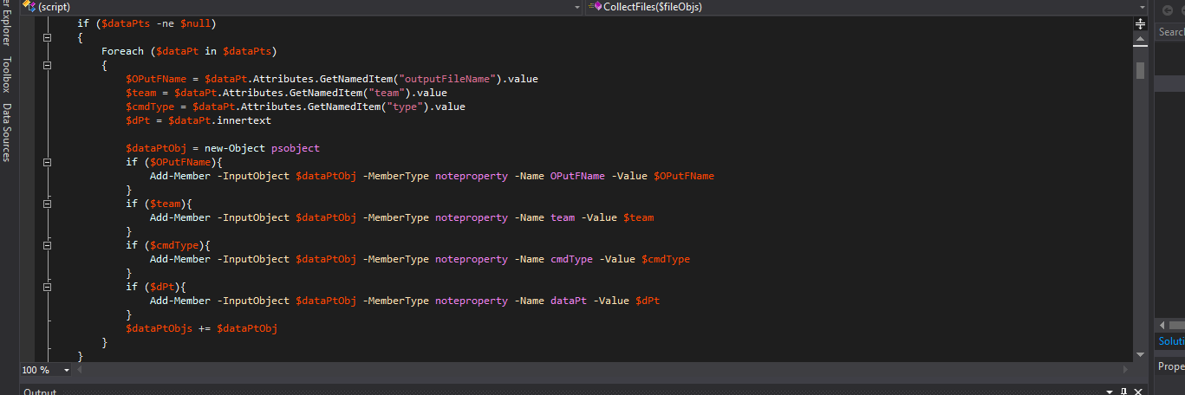
Task: Open the CollectFiles($fileObjs) member dropdown
Action: (867, 7)
